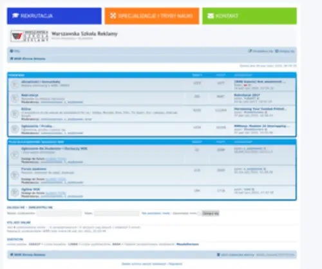
Task: View latest post icon in Ogłoszenia / Prośby row
Action: 266,130
